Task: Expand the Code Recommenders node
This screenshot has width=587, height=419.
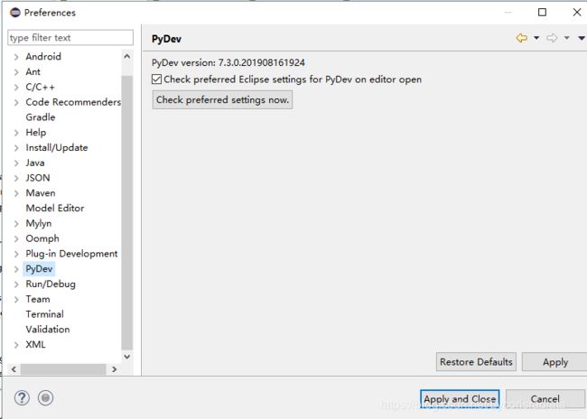Action: [x=16, y=102]
